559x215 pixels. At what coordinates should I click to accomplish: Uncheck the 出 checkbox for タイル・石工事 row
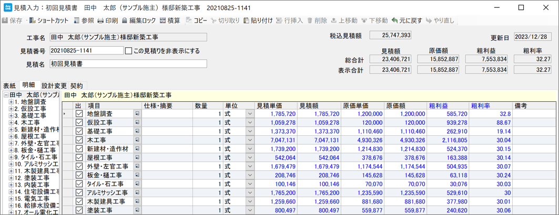click(79, 184)
